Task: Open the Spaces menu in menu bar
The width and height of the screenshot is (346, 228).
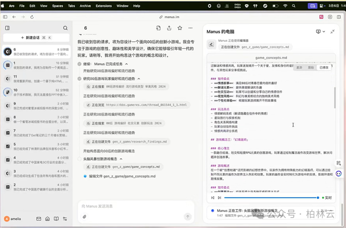Action: [58, 6]
